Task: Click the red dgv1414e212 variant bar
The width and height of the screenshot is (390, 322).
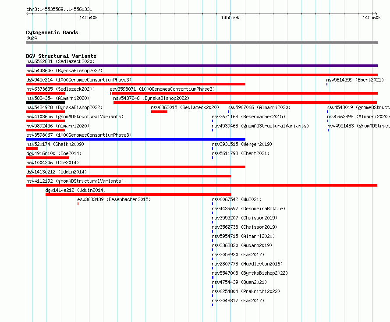Action: point(138,195)
